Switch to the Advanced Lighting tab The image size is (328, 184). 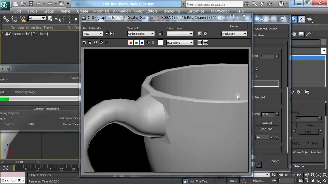coord(266,29)
